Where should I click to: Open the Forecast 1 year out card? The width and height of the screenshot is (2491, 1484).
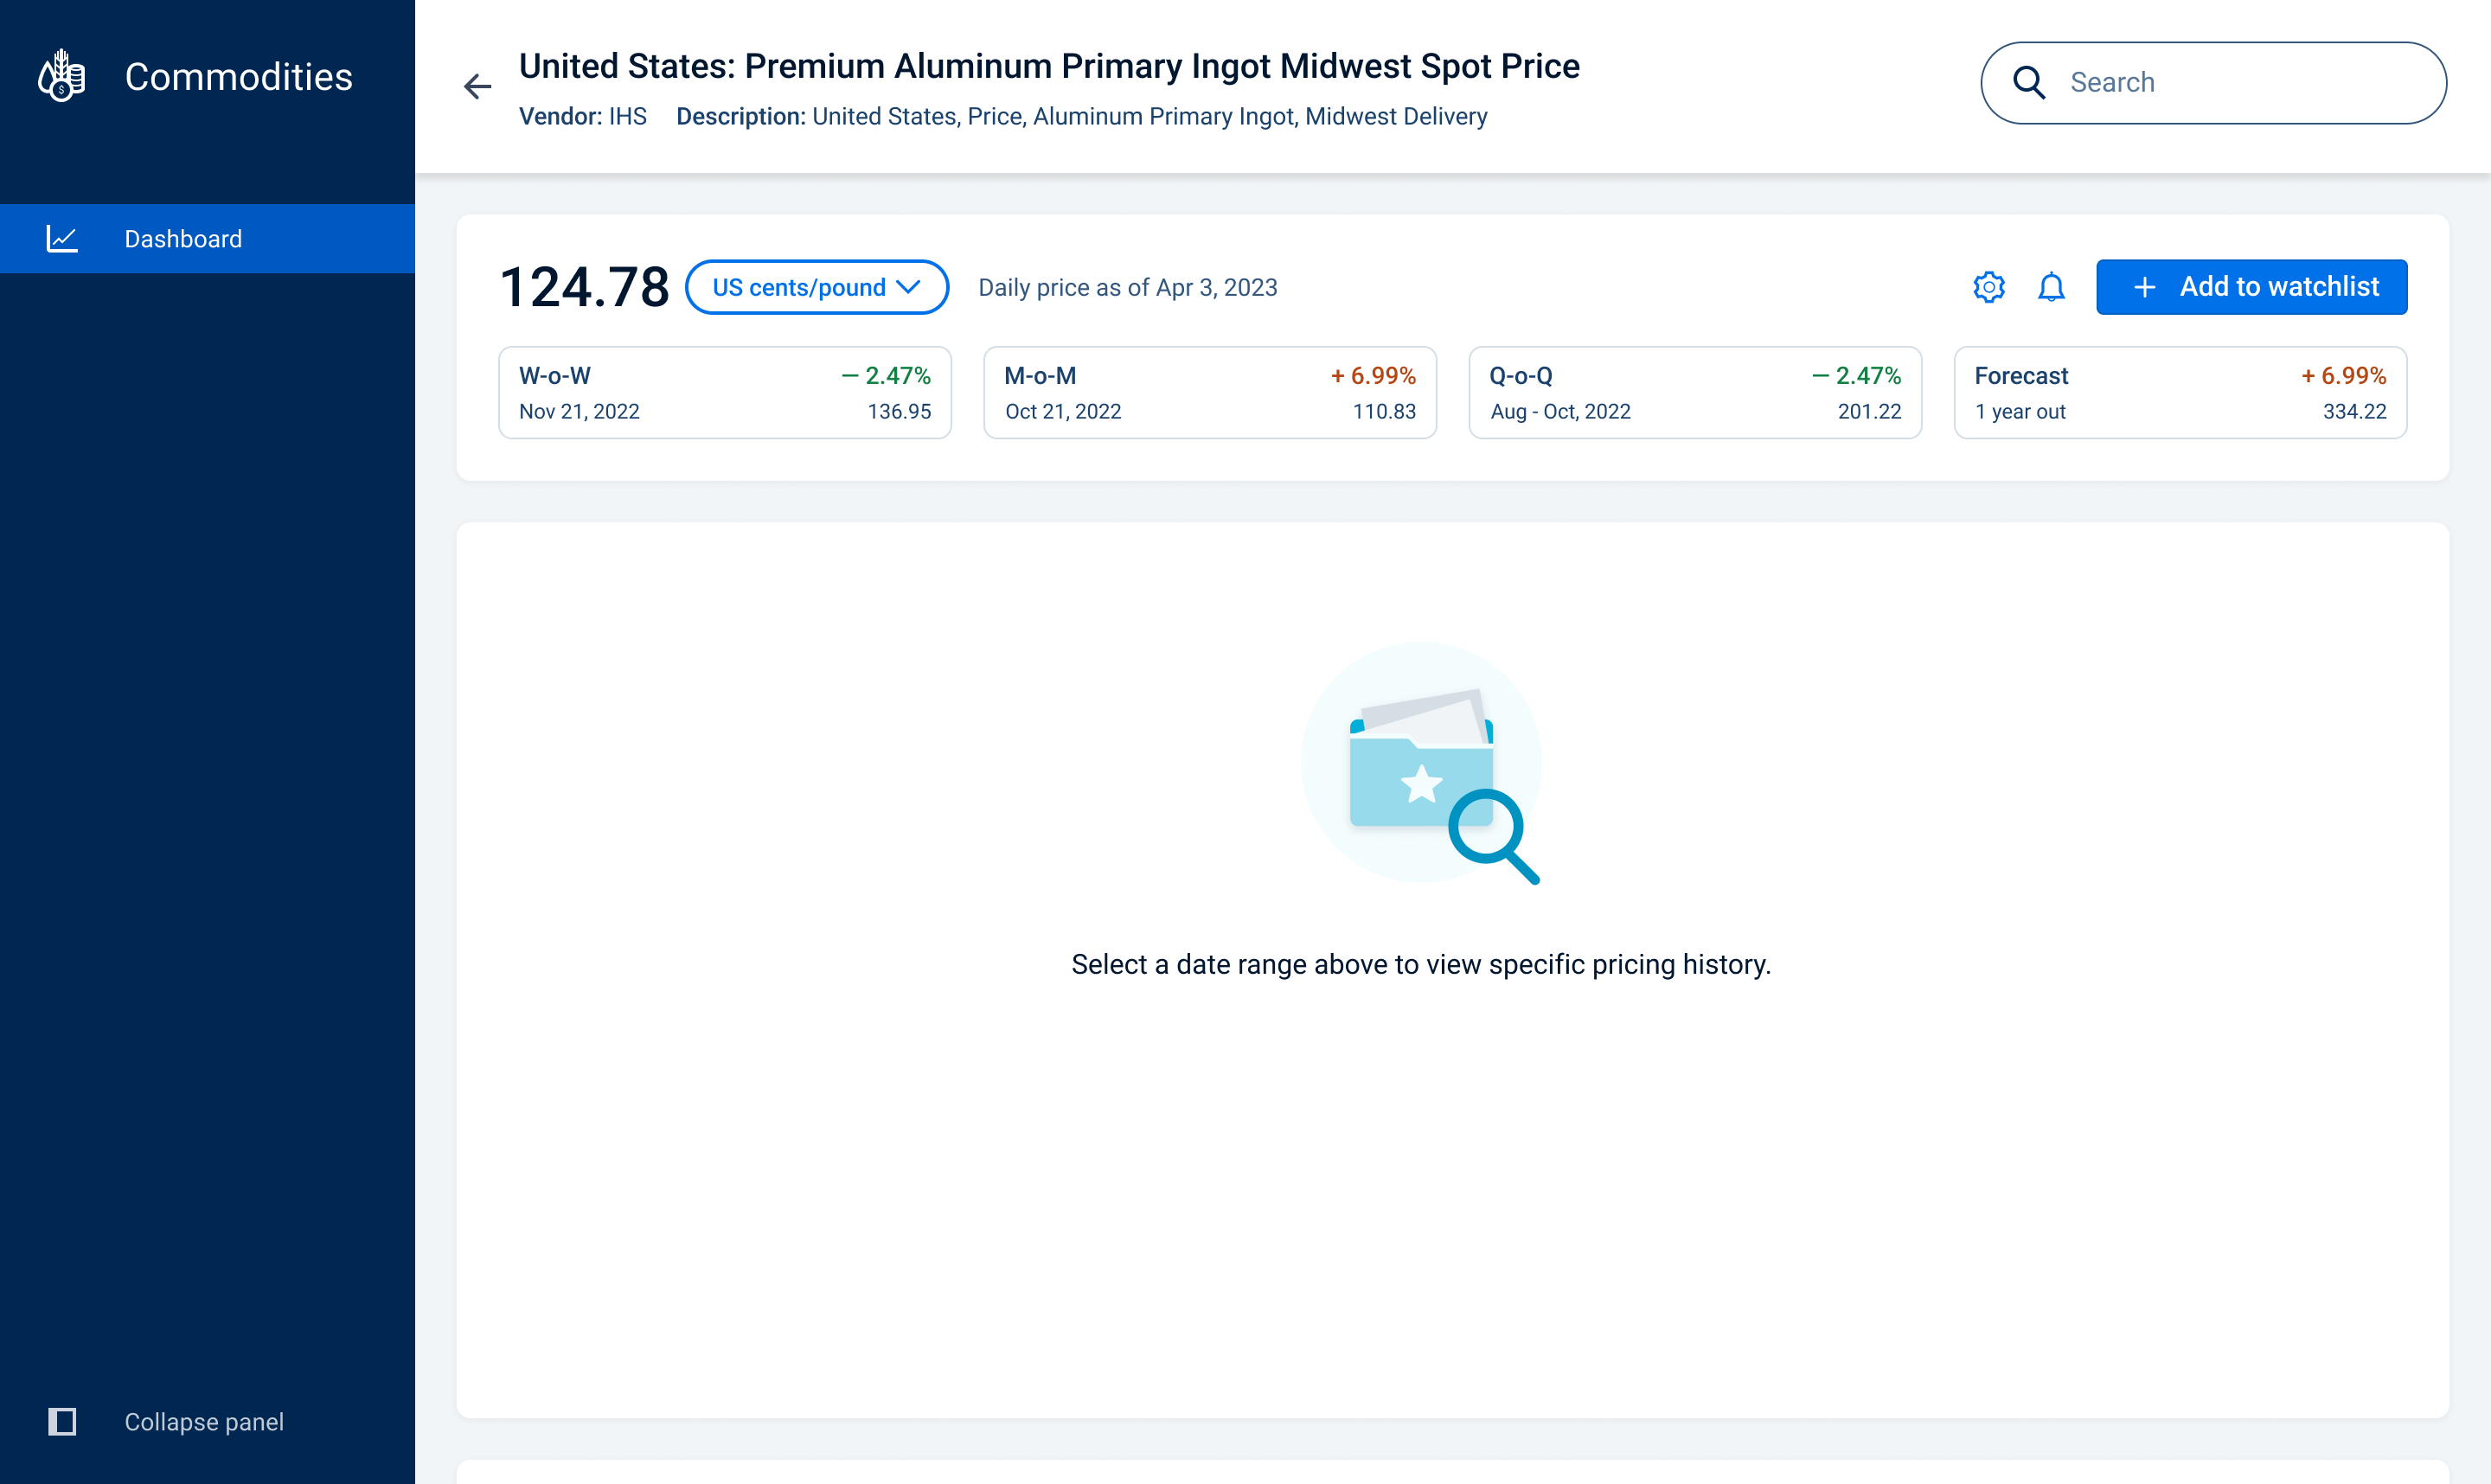coord(2179,393)
